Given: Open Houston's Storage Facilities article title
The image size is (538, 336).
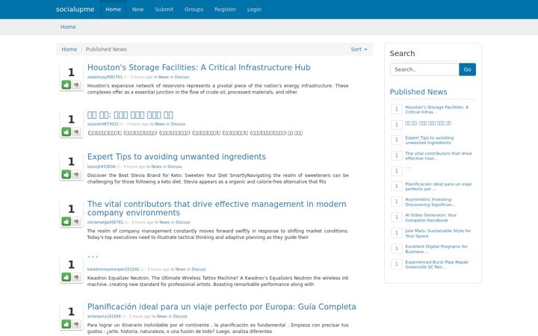Looking at the screenshot, I should [199, 67].
